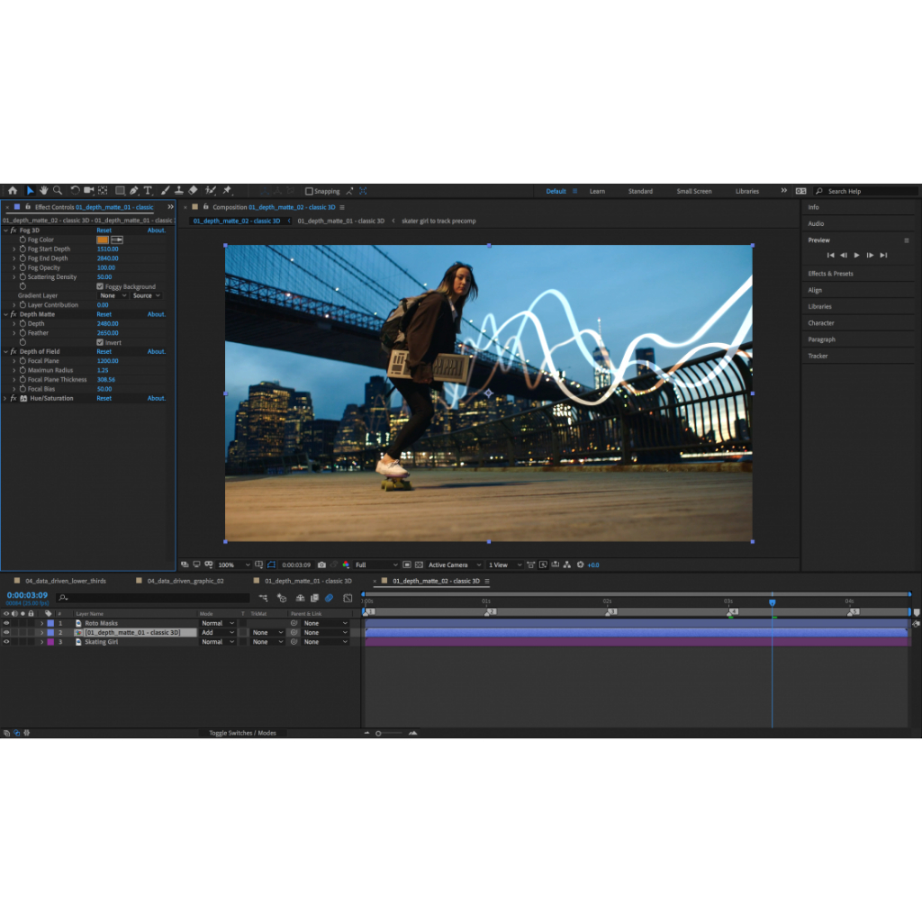
Task: Click About next to Hue/Saturation
Action: (x=158, y=398)
